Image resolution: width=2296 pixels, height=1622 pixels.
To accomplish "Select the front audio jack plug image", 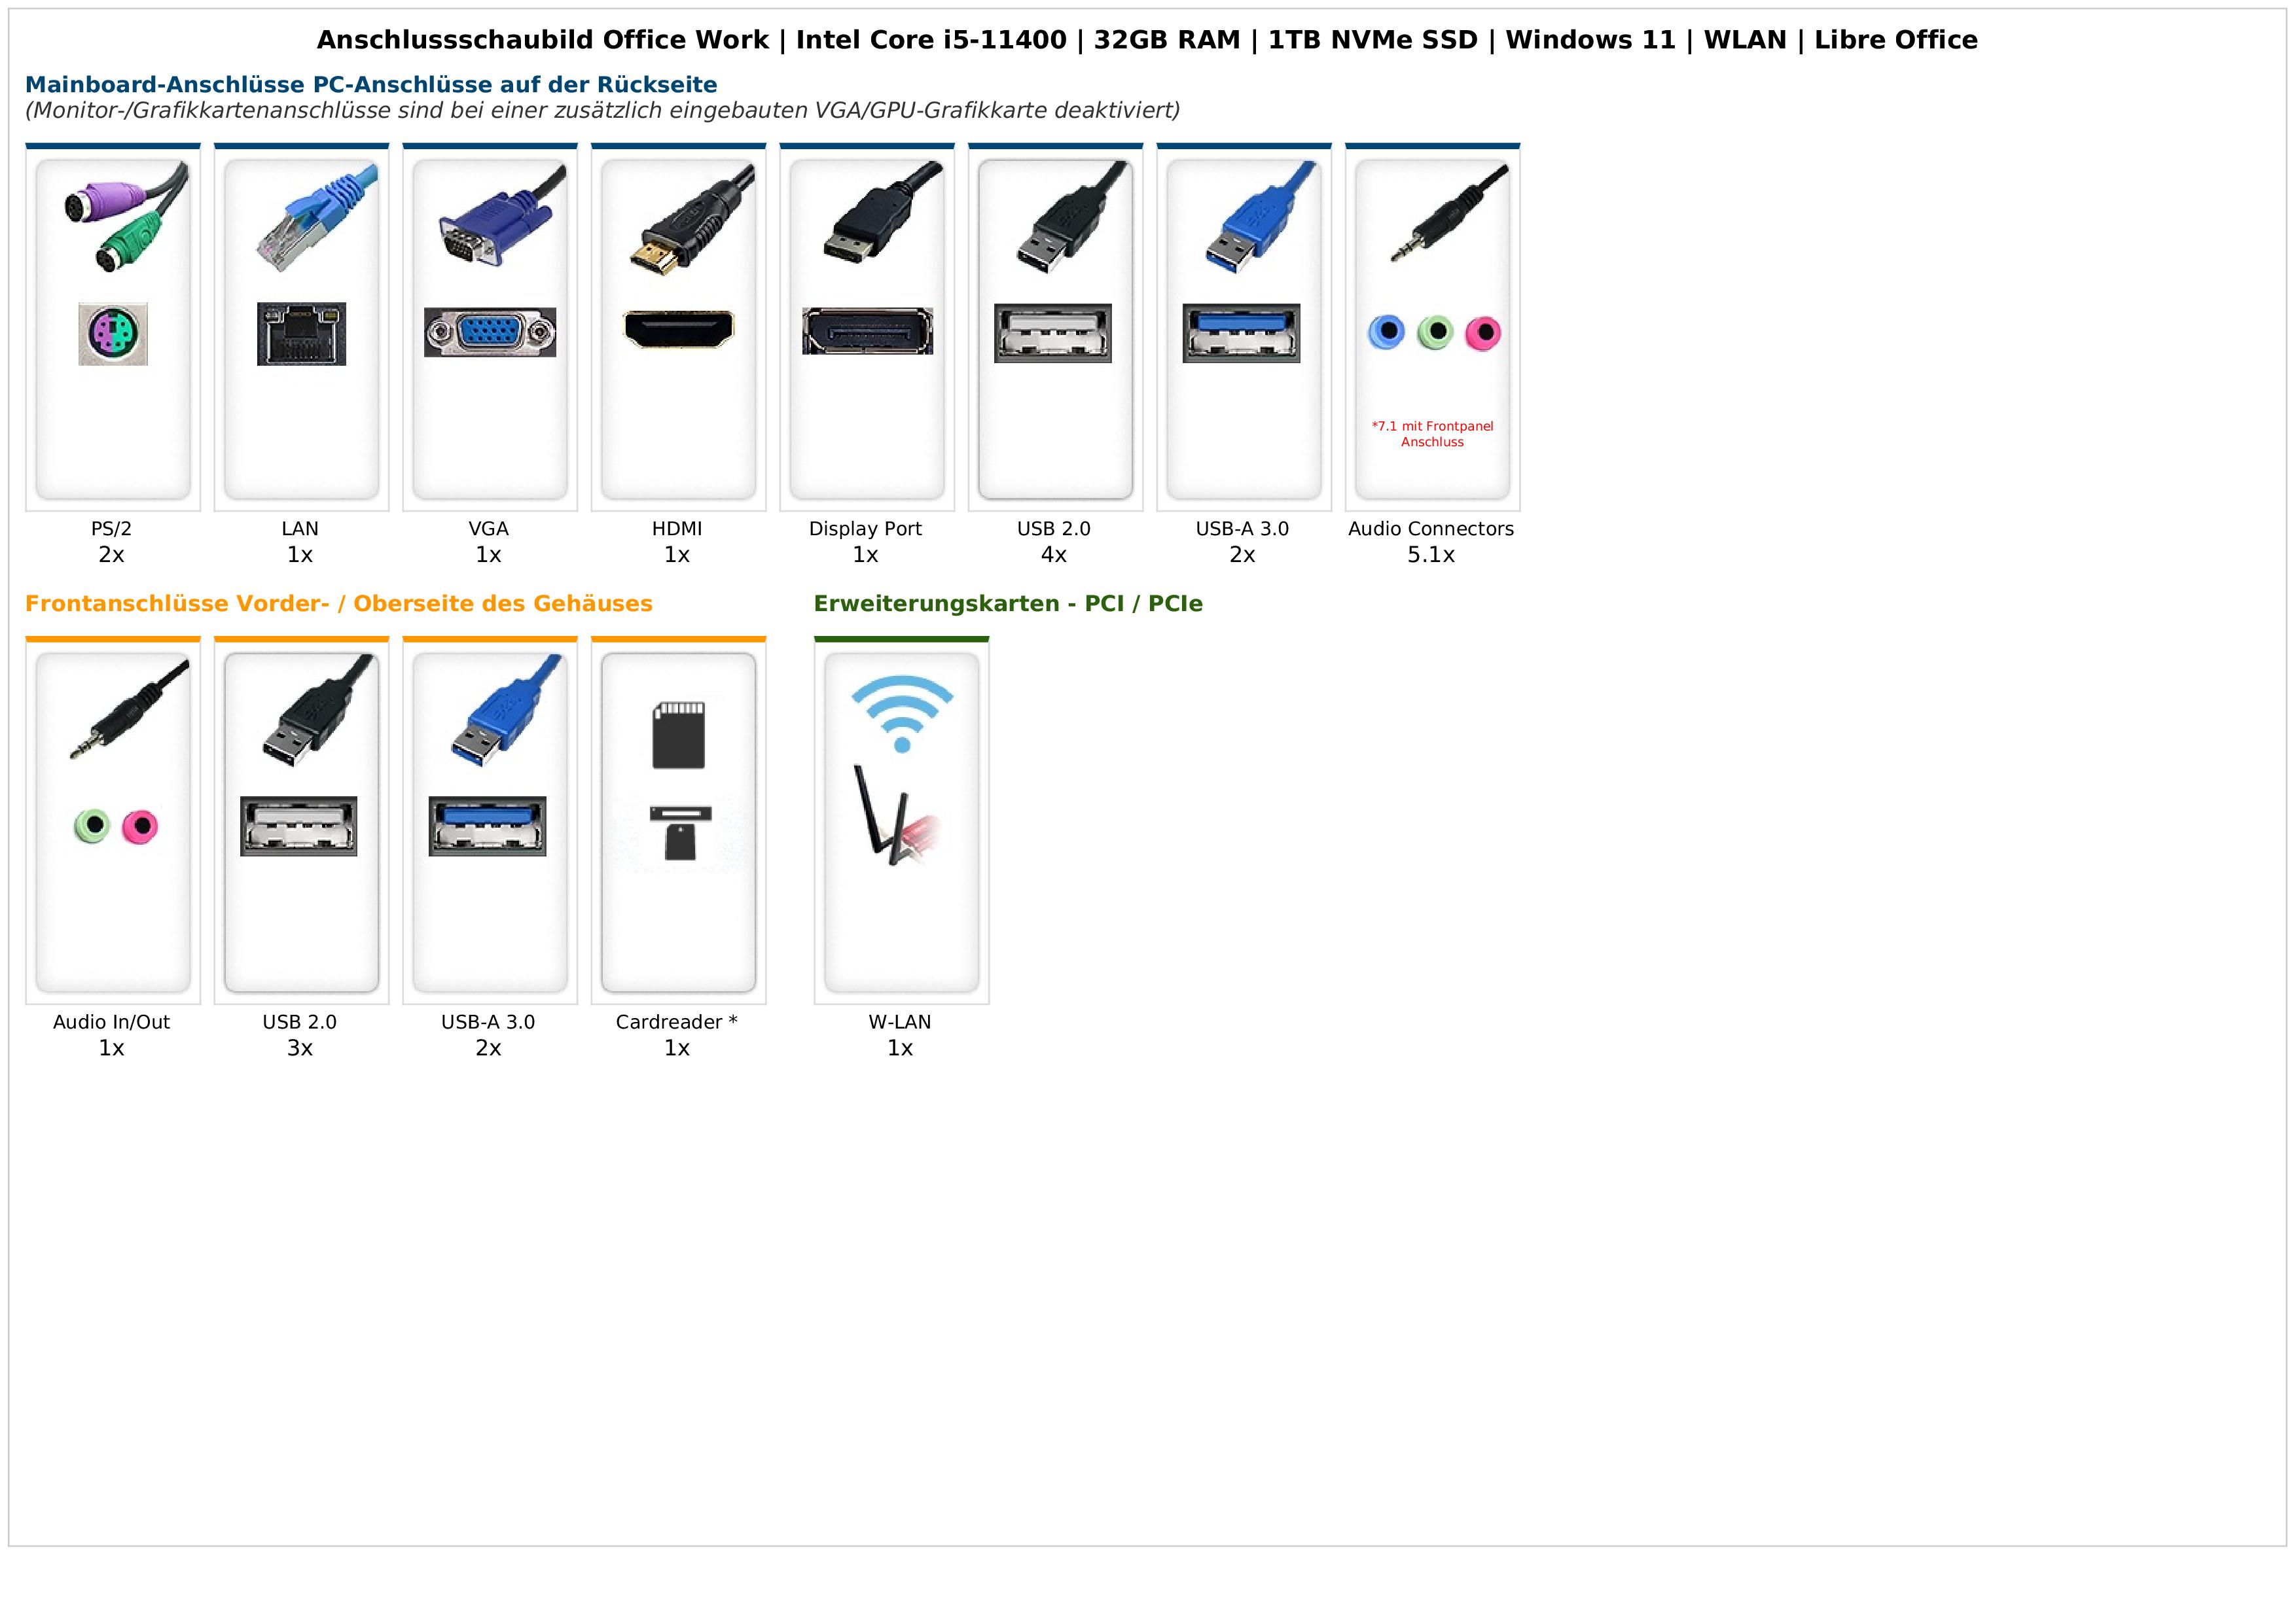I will (x=128, y=709).
